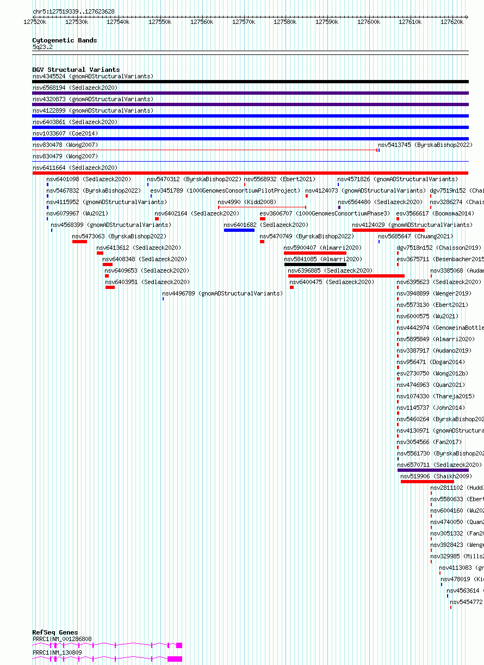Select the black bar under nsv5841085

click(x=315, y=264)
